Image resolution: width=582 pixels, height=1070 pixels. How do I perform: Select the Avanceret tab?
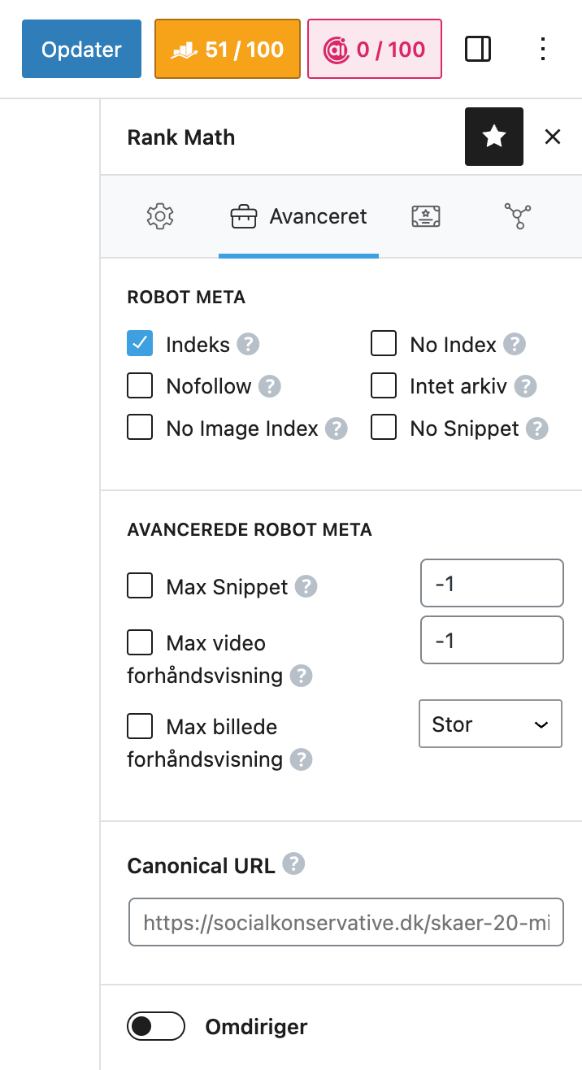[298, 217]
